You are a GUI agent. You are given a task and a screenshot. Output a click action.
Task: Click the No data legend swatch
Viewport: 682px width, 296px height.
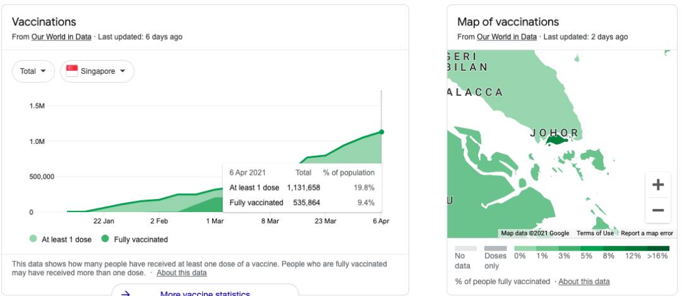pos(464,249)
